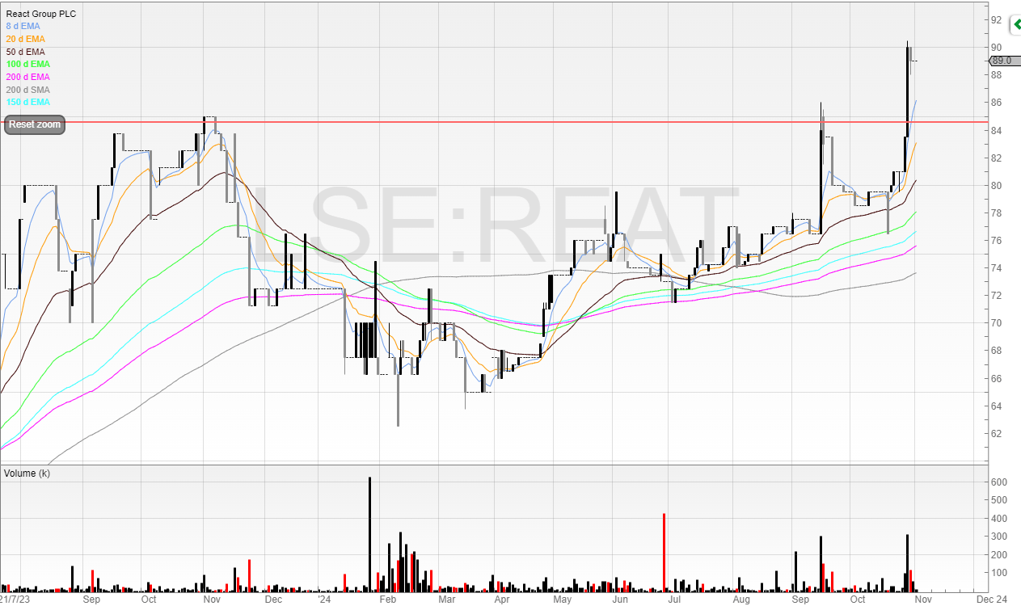Toggle the 20 d EMA legend entry
1021x606 pixels.
pos(25,39)
